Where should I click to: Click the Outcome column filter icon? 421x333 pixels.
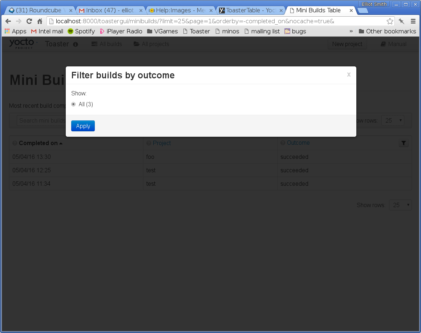pyautogui.click(x=404, y=143)
